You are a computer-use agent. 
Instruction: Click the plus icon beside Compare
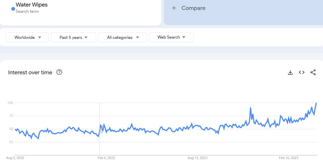174,8
